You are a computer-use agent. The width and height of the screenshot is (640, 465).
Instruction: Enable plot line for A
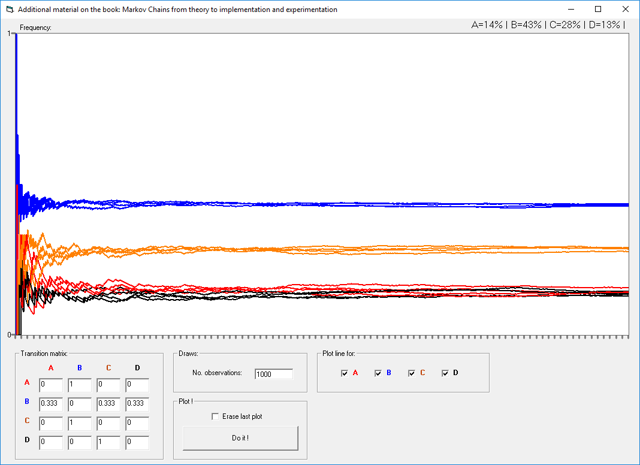click(x=345, y=373)
